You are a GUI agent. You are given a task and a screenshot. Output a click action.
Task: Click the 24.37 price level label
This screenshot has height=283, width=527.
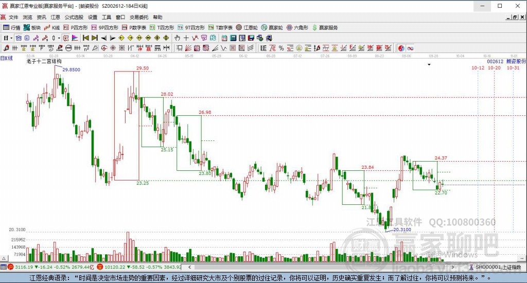[x=441, y=158]
